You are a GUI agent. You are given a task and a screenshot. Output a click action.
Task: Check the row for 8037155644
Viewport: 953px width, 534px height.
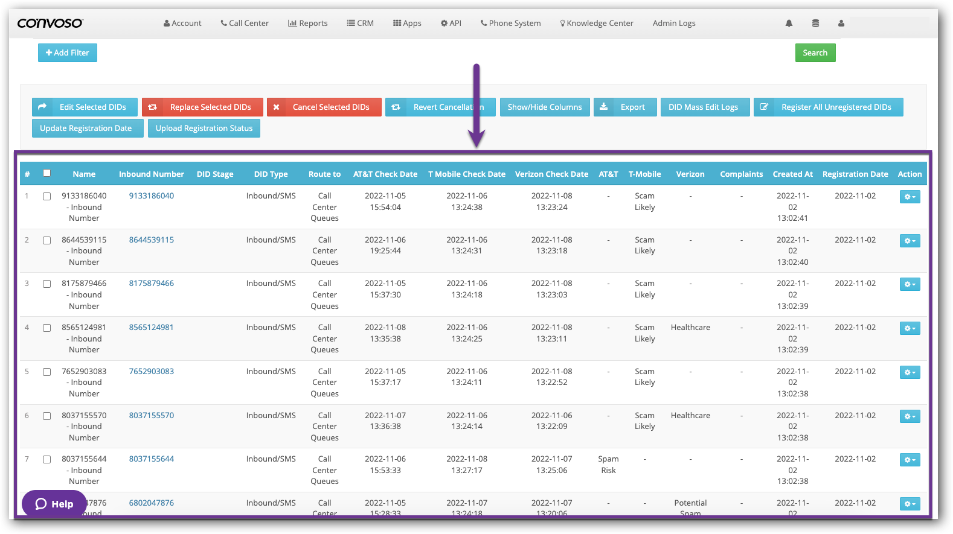(x=47, y=459)
